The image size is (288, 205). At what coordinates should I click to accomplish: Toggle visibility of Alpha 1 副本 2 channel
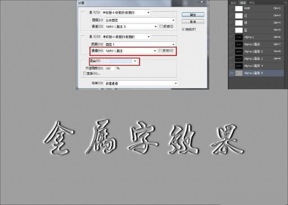(x=232, y=52)
